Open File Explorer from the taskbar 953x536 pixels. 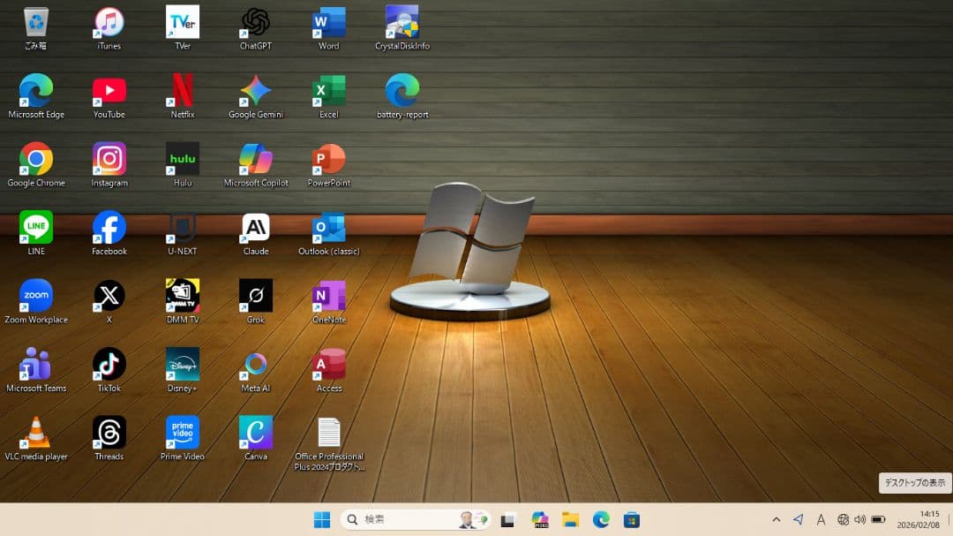571,520
